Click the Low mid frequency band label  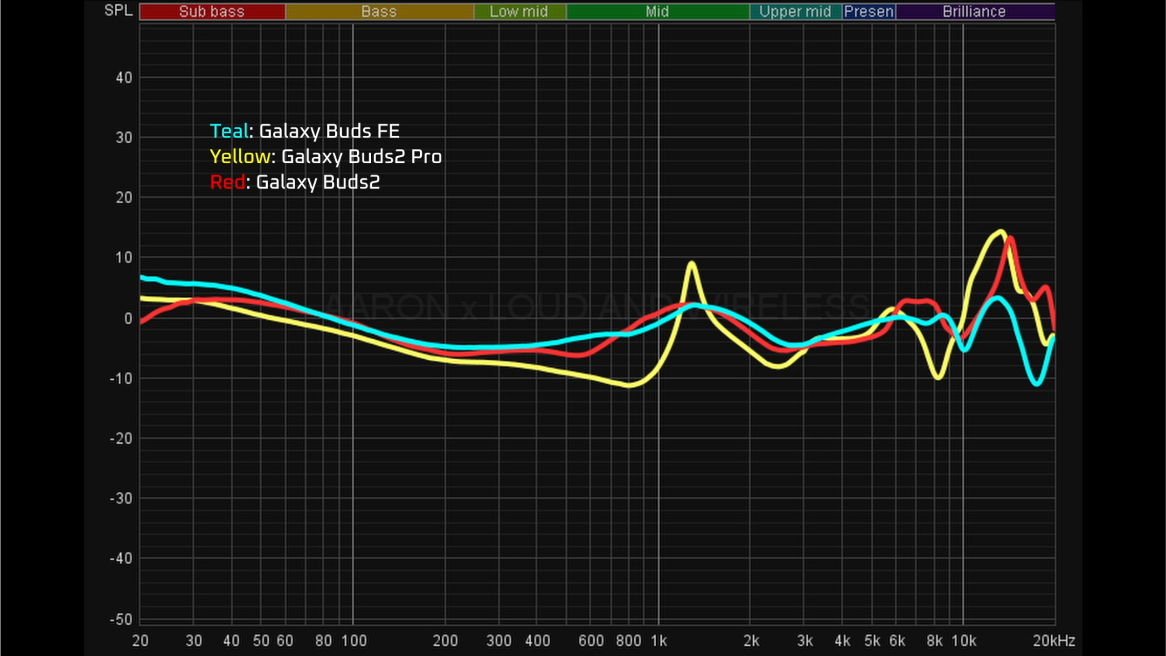520,12
